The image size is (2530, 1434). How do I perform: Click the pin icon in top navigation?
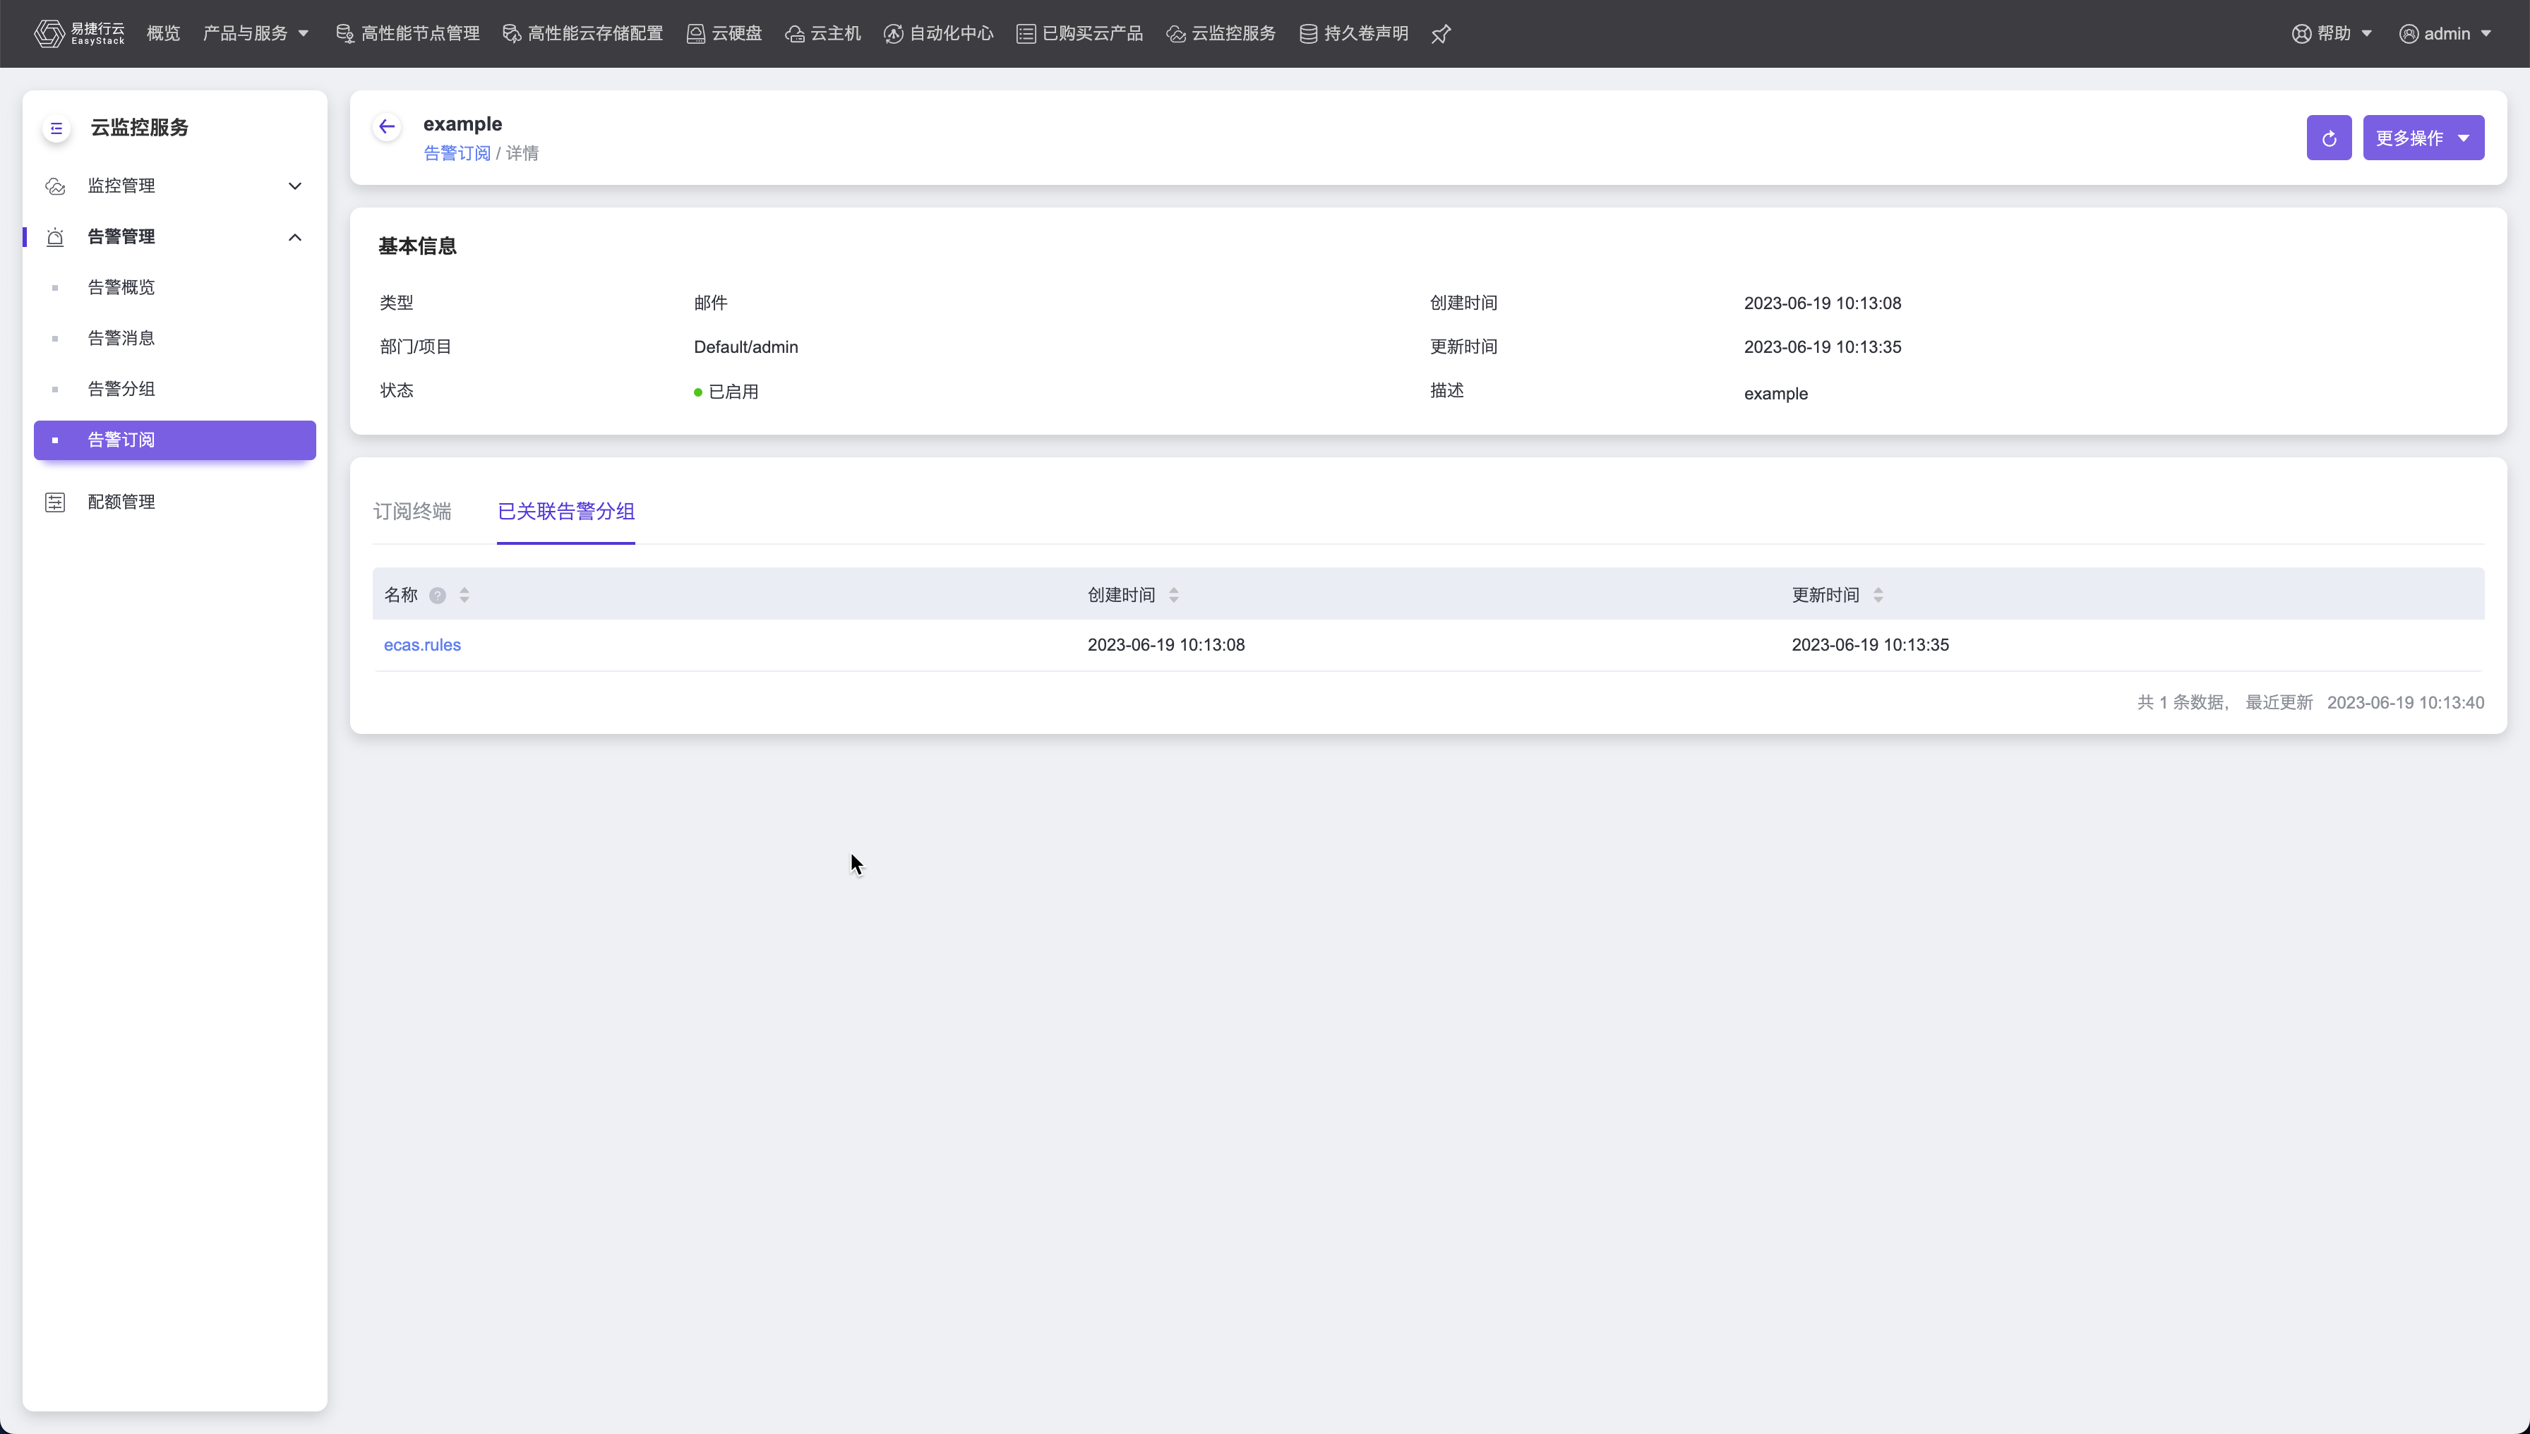pos(1440,35)
